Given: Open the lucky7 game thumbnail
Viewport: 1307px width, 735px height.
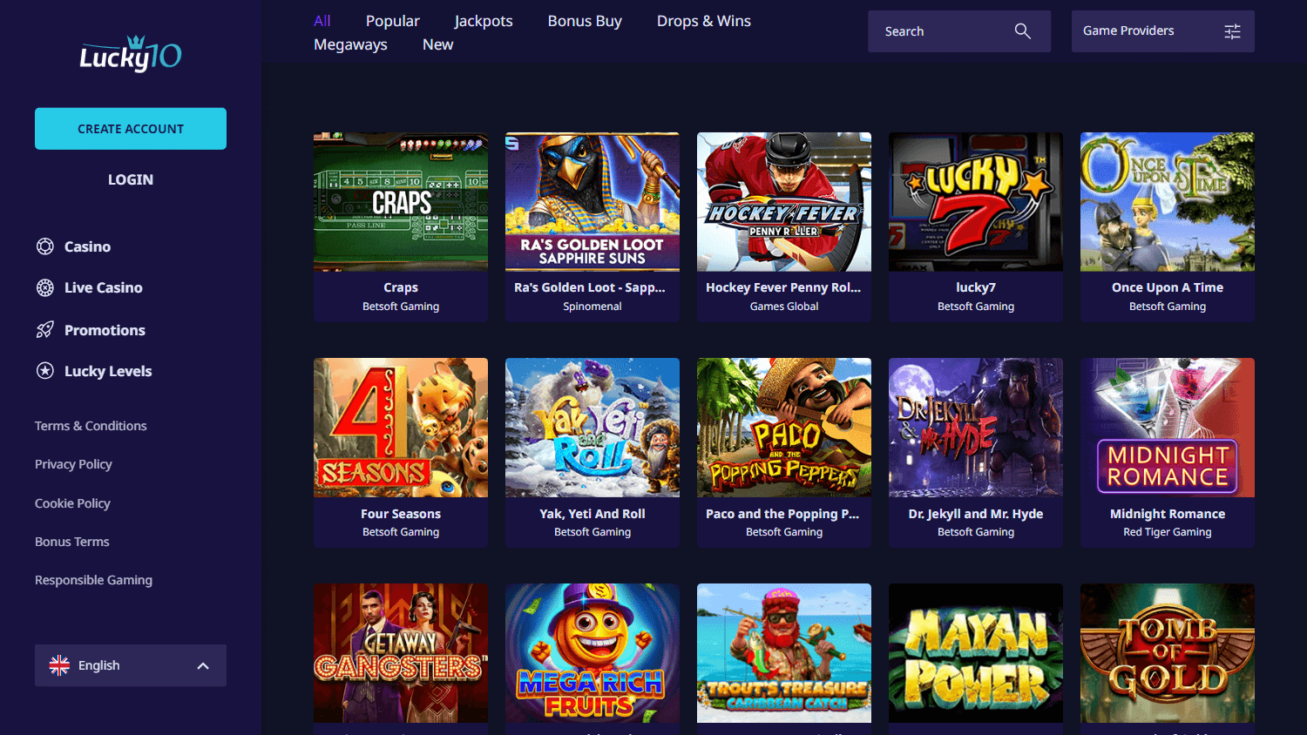Looking at the screenshot, I should pyautogui.click(x=976, y=202).
